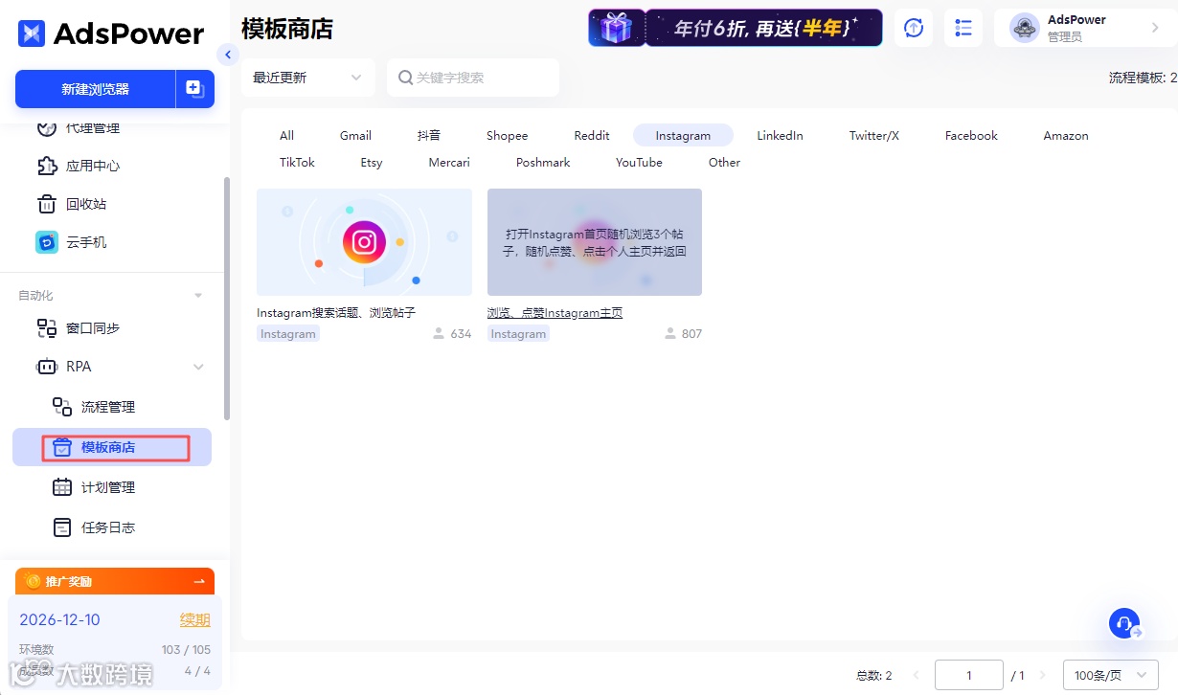Viewport: 1178px width, 695px height.
Task: Select the YouTube category tab
Action: click(639, 162)
